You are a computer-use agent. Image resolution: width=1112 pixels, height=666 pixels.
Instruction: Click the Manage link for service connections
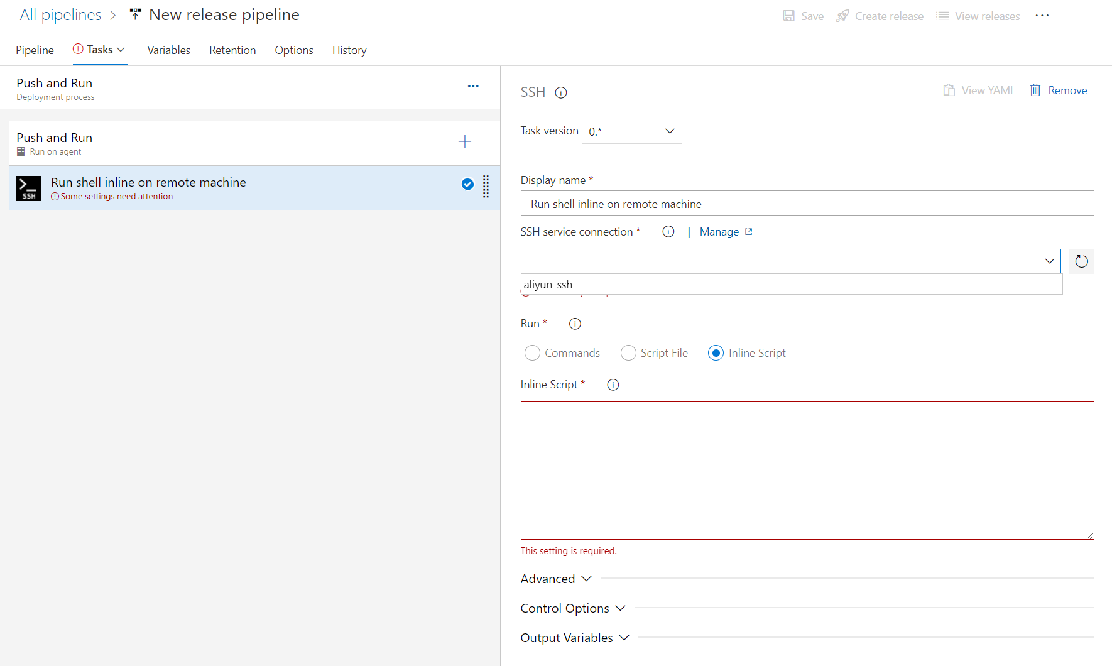[x=719, y=231]
